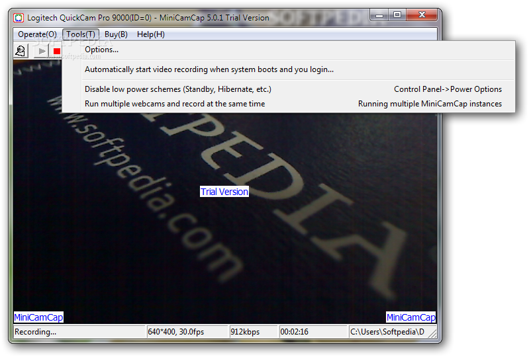Maximize the MiniCamCap window
529x357 pixels.
397,15
